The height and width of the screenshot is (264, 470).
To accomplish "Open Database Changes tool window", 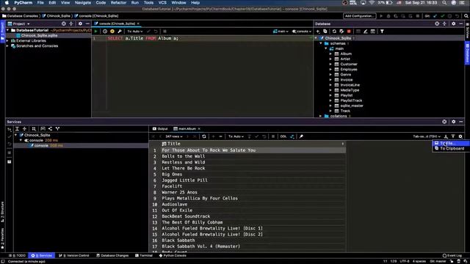I will (112, 256).
